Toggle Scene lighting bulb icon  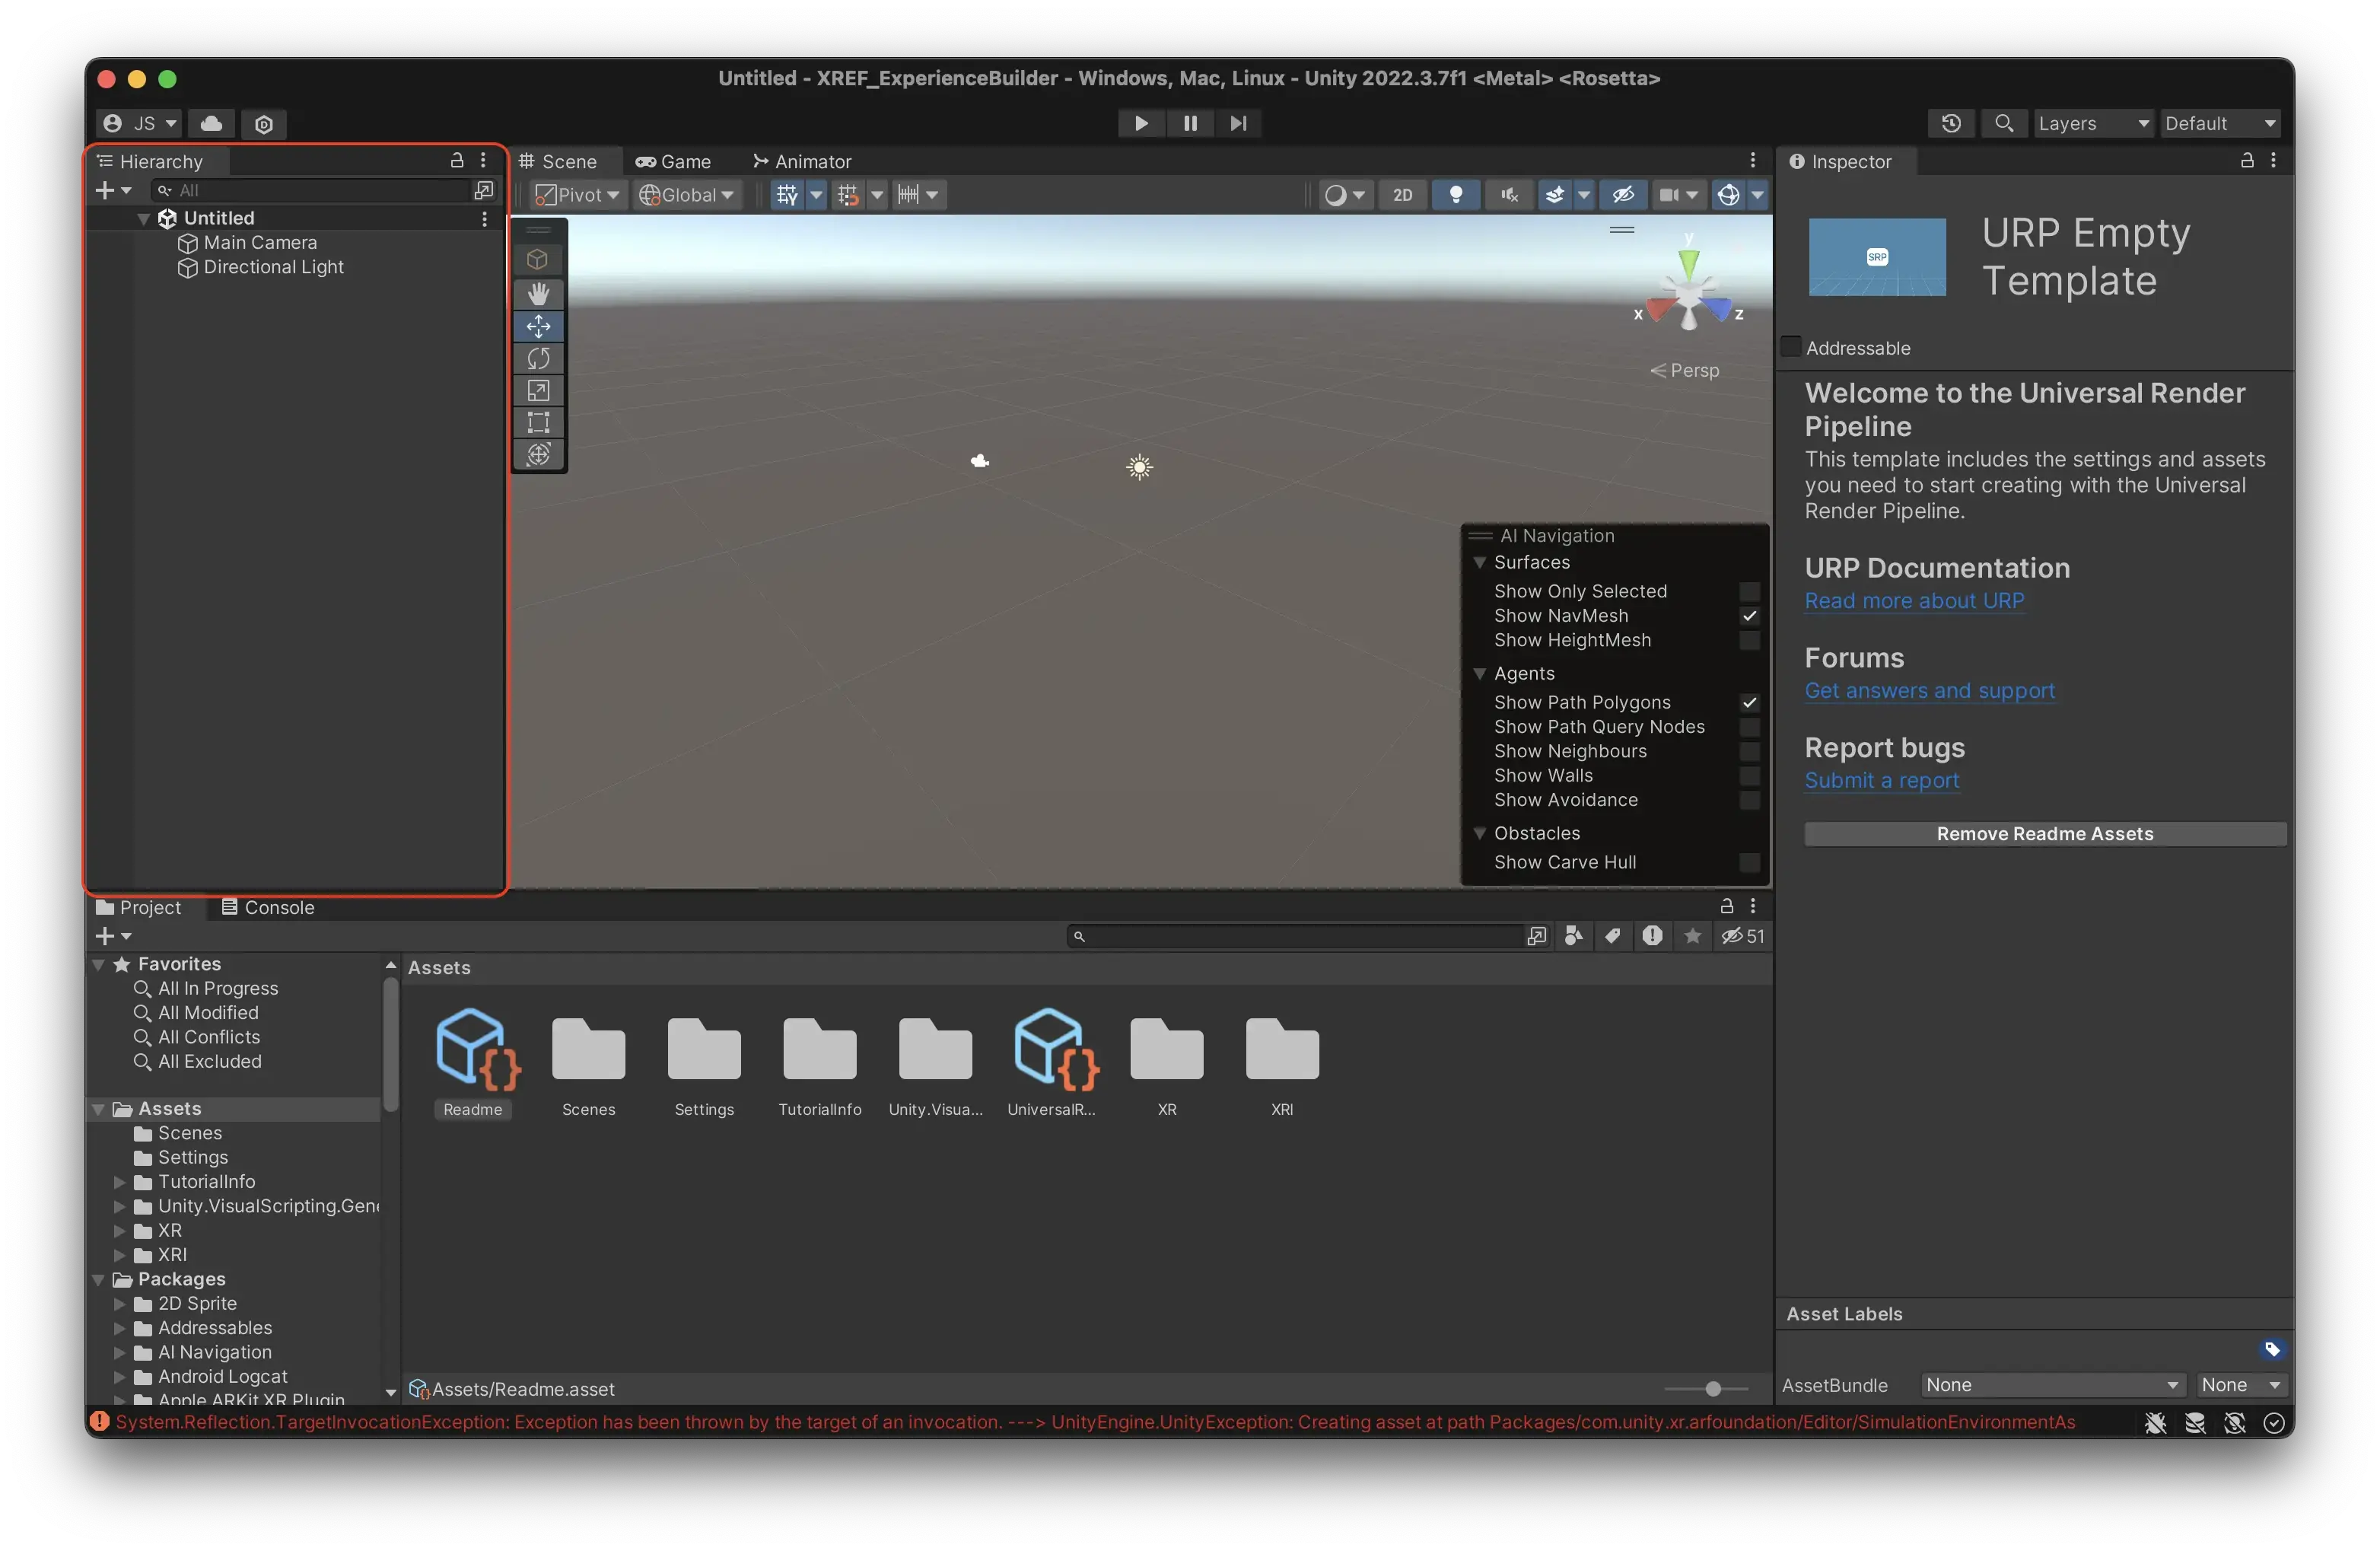1455,195
